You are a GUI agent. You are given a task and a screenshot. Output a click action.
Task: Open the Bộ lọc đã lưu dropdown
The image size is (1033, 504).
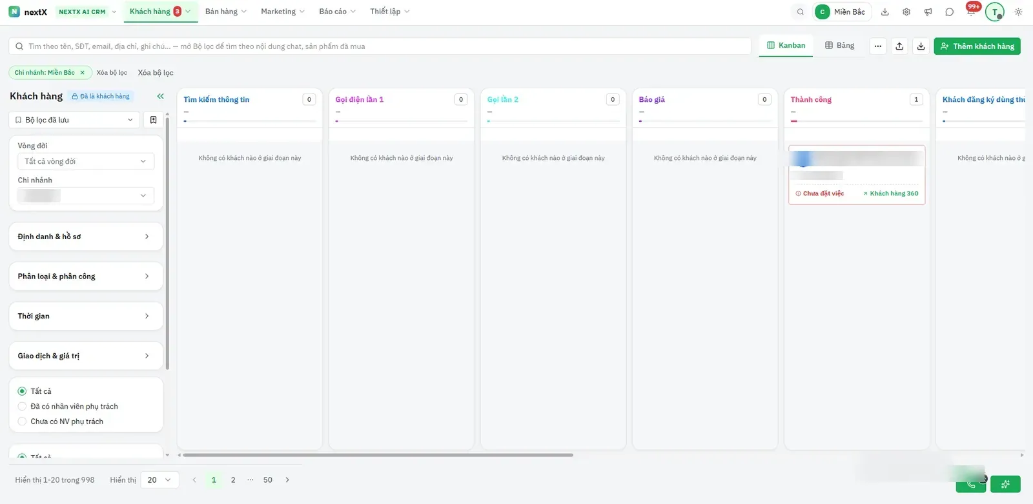pos(74,120)
